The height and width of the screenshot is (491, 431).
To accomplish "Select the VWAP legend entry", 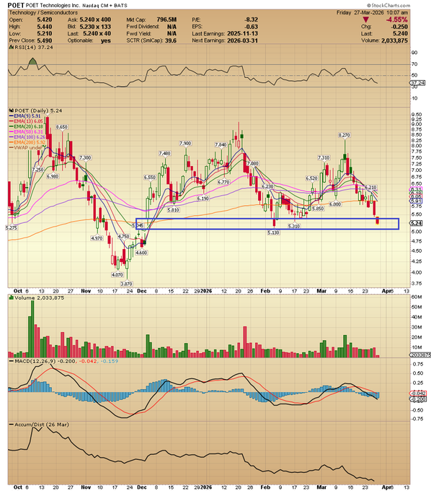I will (26, 148).
